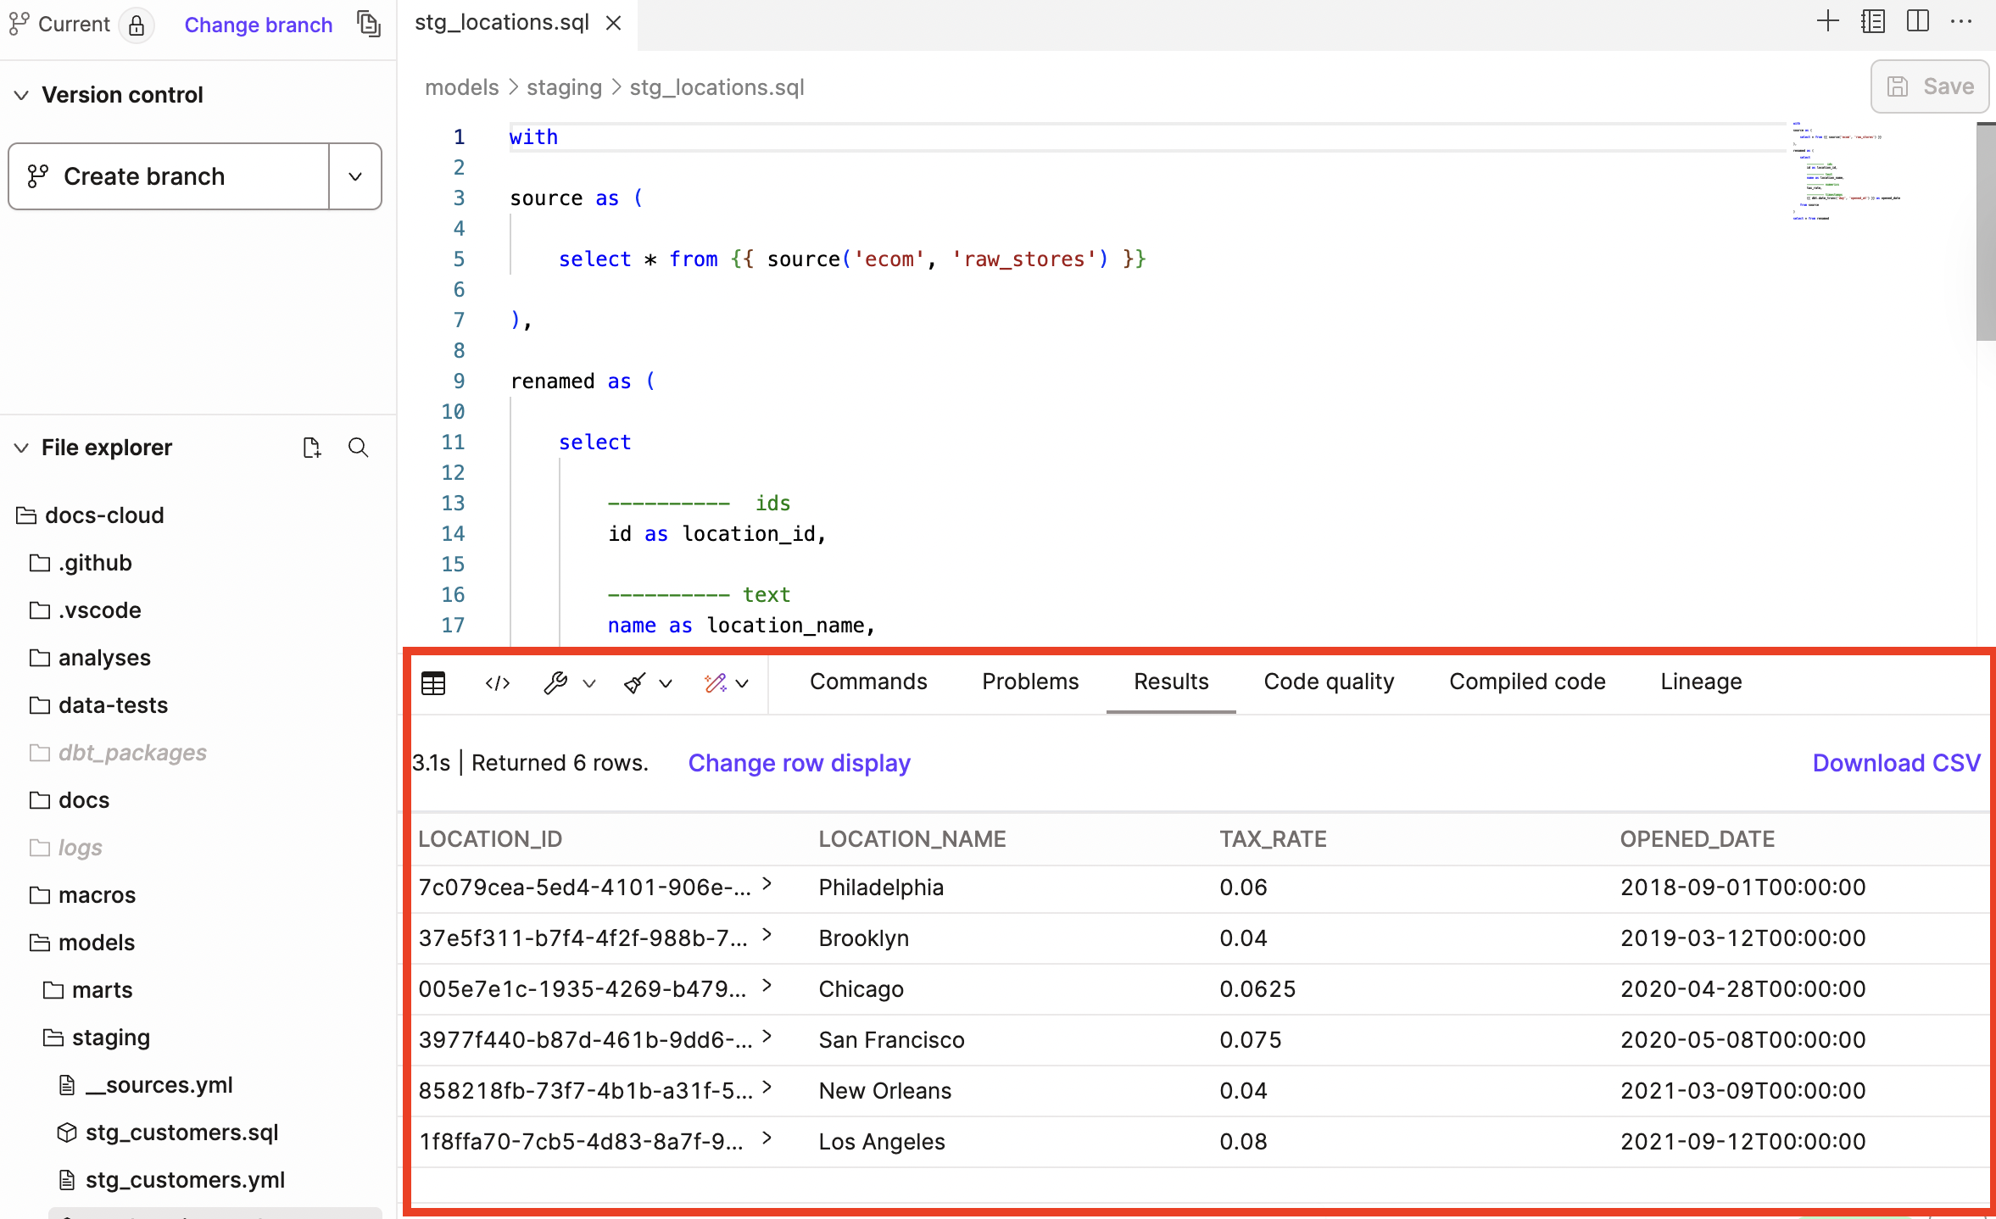
Task: Select the code compile </> icon
Action: (497, 683)
